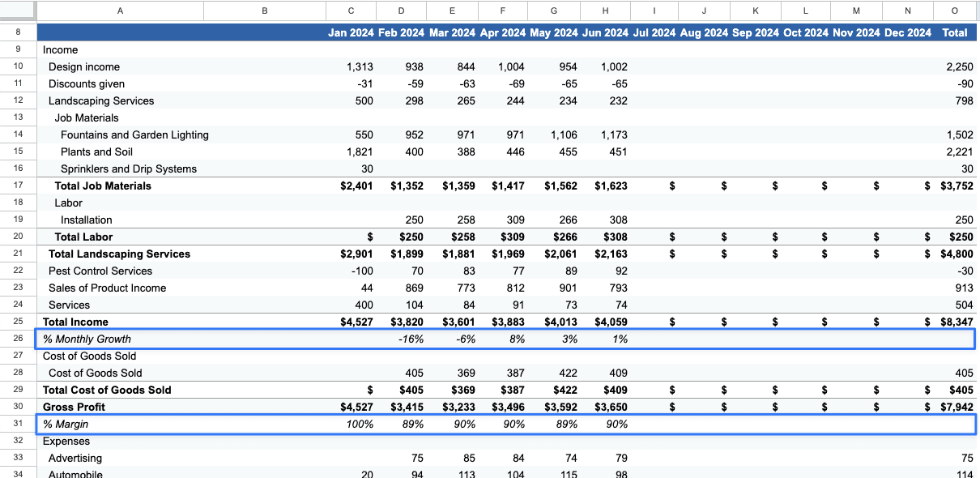Image resolution: width=980 pixels, height=478 pixels.
Task: Select column A header
Action: pyautogui.click(x=120, y=11)
